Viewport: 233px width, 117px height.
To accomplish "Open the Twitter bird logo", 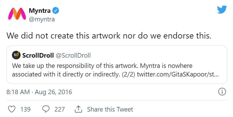I will click(222, 10).
